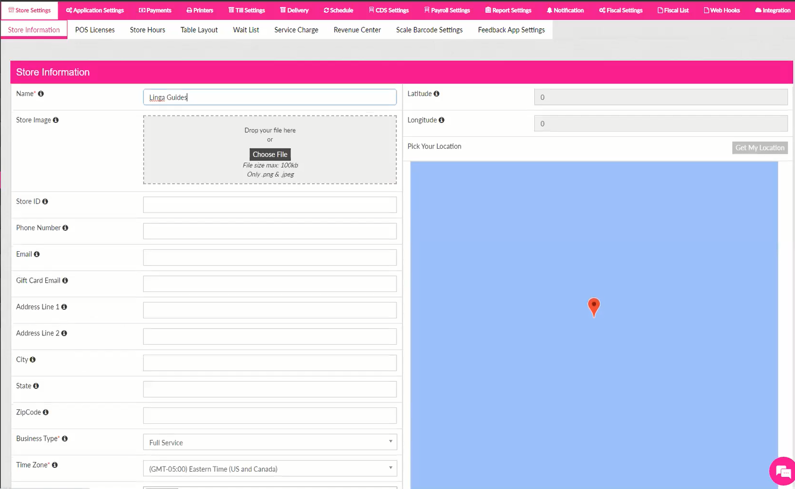Open Till Settings menu
The width and height of the screenshot is (795, 489).
pos(247,10)
